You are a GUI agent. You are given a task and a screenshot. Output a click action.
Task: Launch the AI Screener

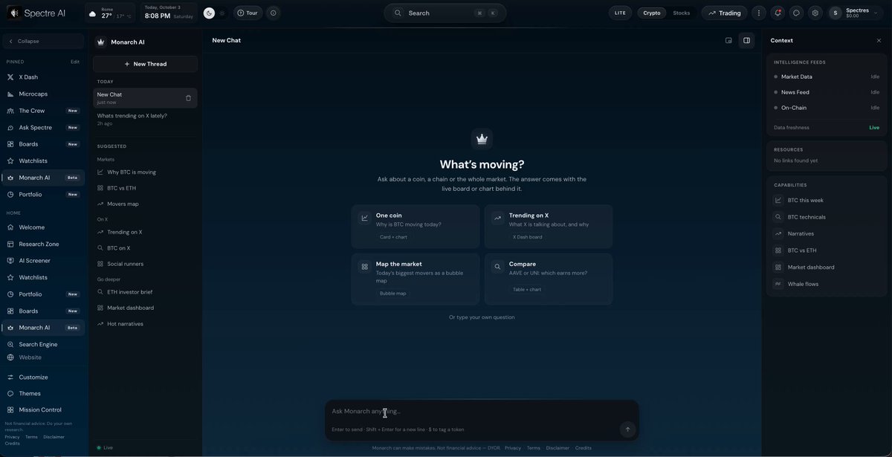pos(44,261)
